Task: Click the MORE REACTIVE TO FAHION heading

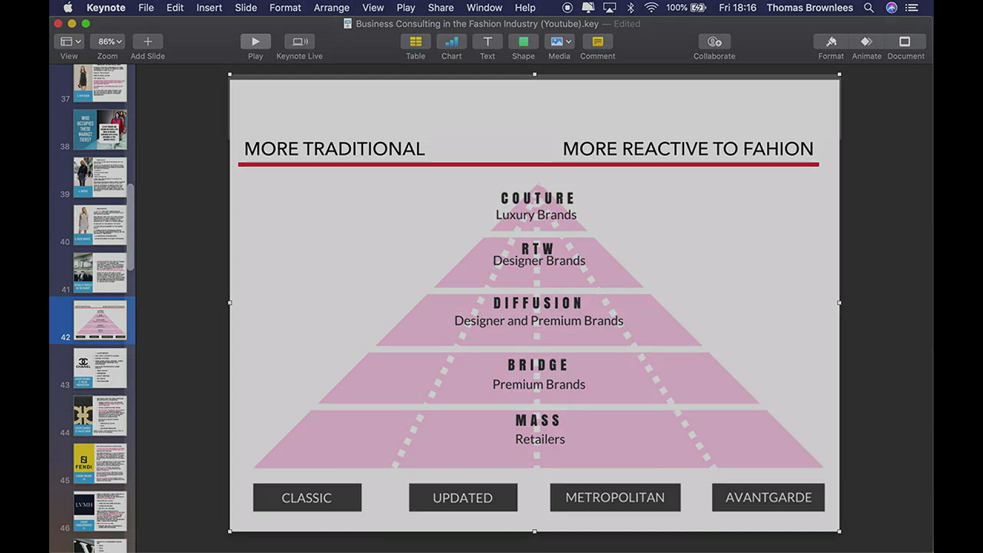Action: 688,149
